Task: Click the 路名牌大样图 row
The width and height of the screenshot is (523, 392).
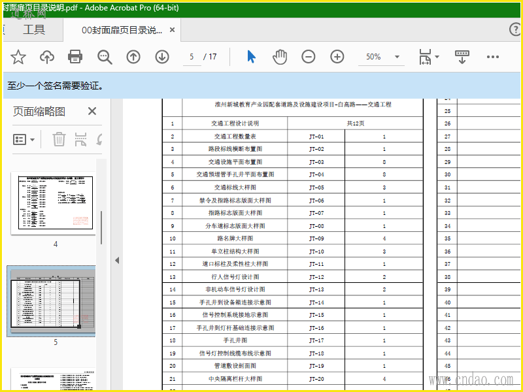Action: pos(292,238)
